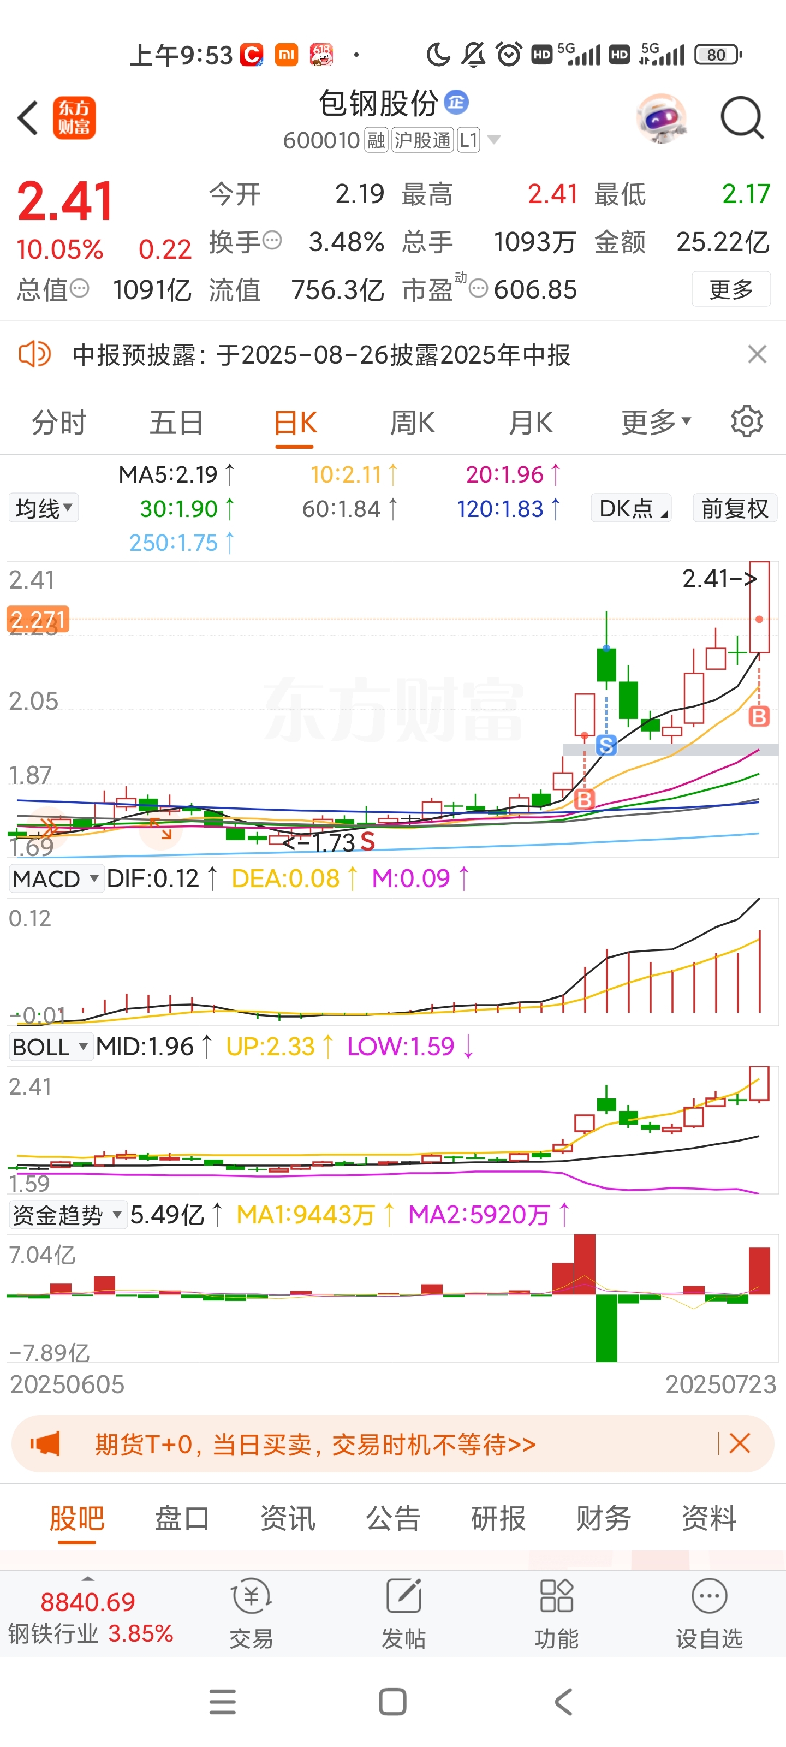Tap the alarm clock status icon
The image size is (786, 1747).
pyautogui.click(x=509, y=54)
